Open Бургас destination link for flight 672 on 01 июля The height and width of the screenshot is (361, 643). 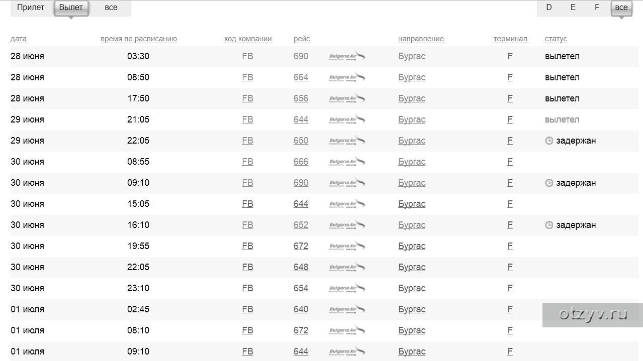412,330
